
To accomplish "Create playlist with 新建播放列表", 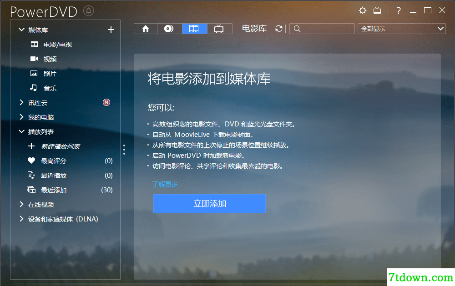I will click(61, 146).
